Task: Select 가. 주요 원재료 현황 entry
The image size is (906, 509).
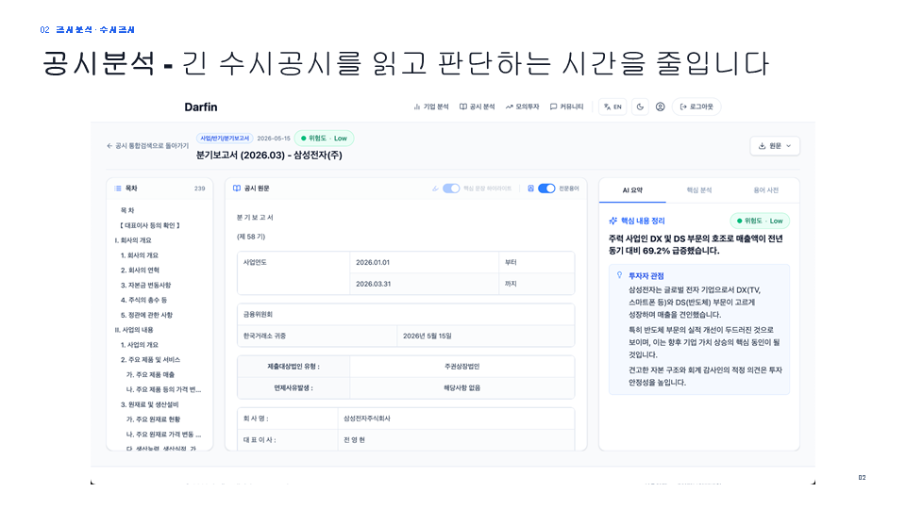Action: click(153, 419)
